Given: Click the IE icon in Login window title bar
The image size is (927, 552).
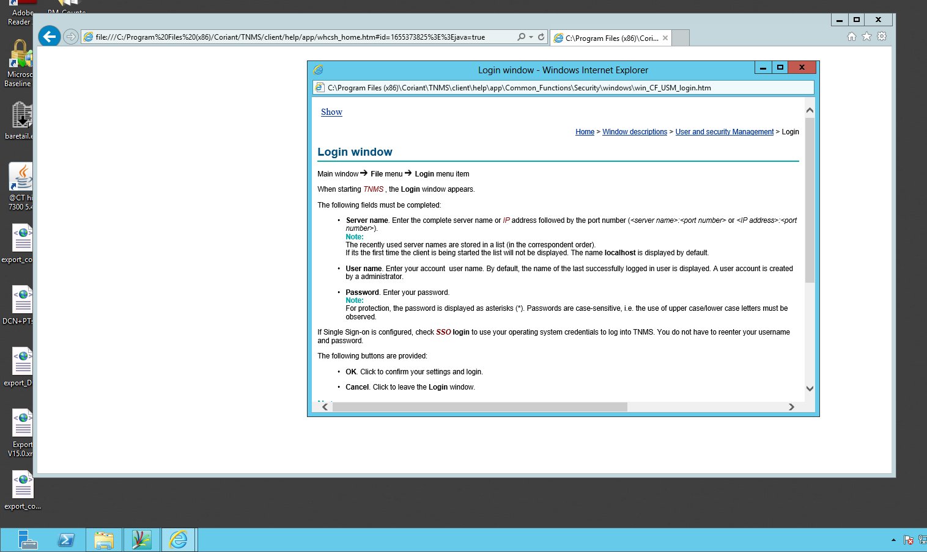Looking at the screenshot, I should pos(318,70).
